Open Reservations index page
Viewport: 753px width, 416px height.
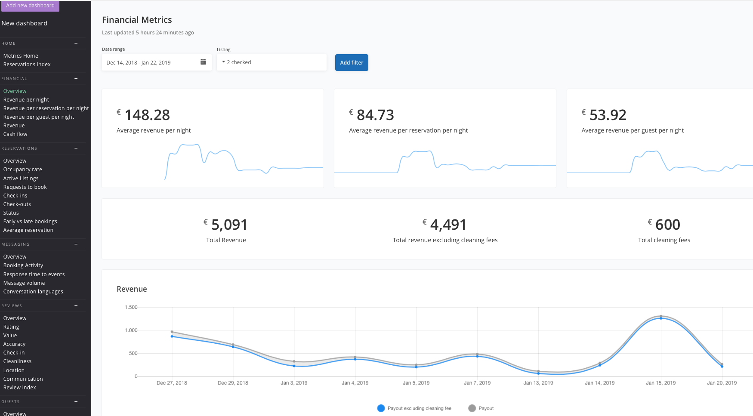click(x=27, y=65)
